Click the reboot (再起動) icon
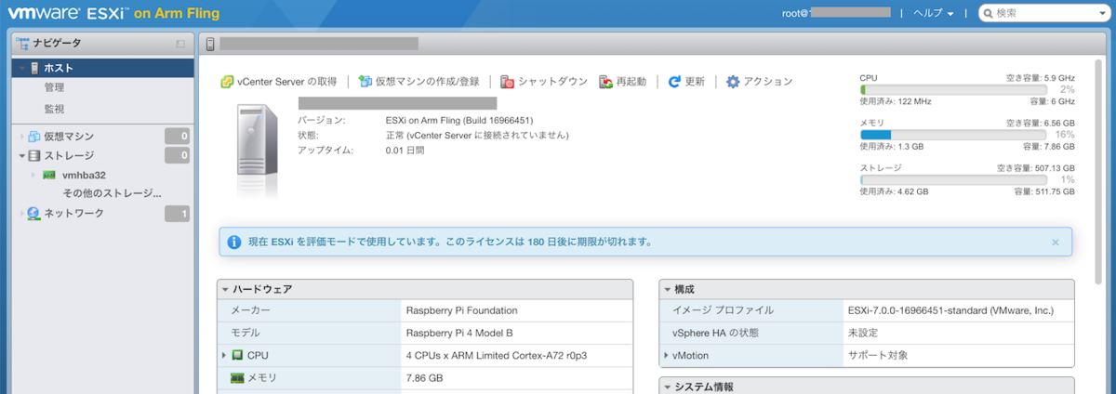Viewport: 1116px width, 394px height. click(x=605, y=82)
